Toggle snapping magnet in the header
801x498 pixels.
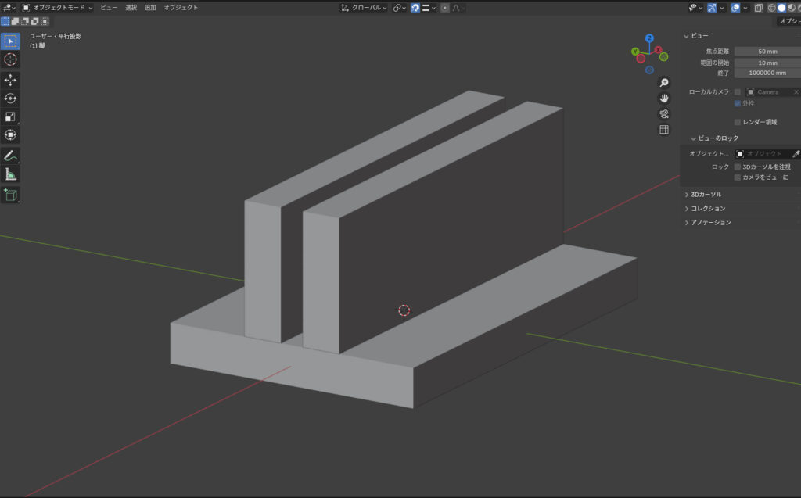415,8
